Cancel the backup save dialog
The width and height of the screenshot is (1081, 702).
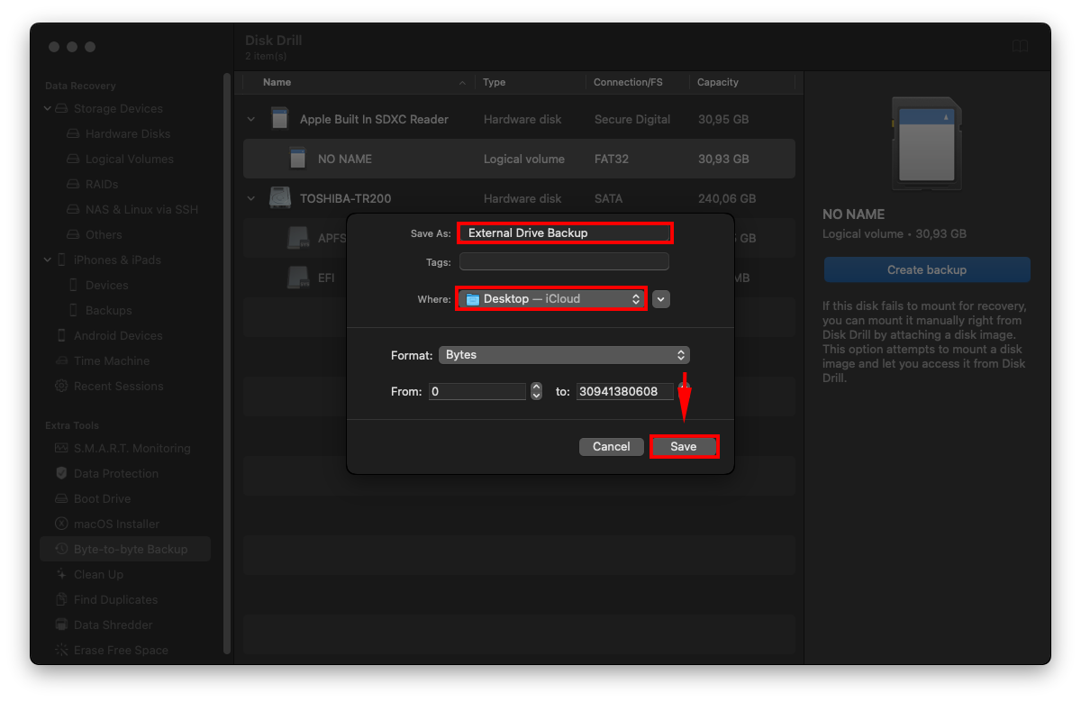click(x=611, y=446)
